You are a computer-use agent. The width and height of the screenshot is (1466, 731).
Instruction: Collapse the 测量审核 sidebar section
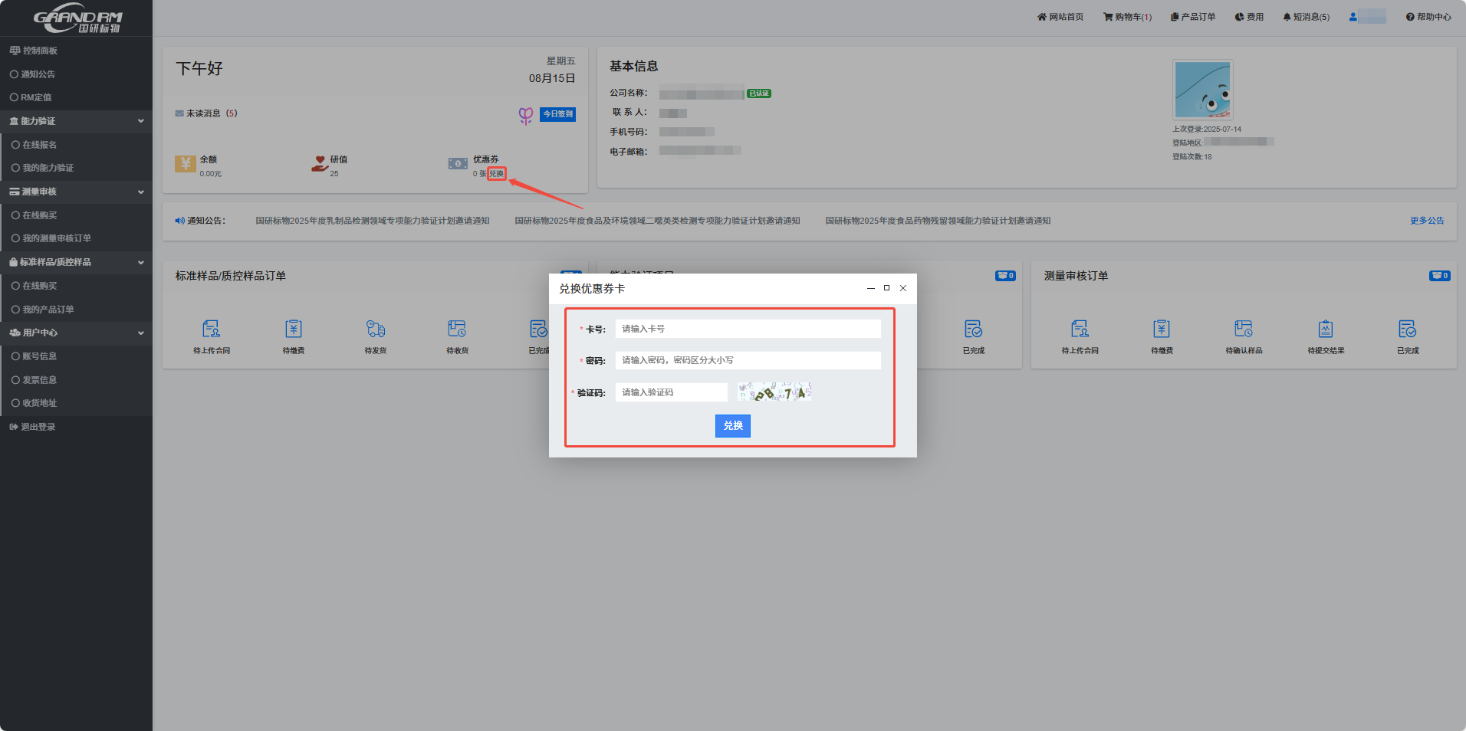140,192
